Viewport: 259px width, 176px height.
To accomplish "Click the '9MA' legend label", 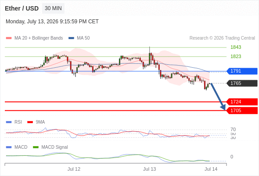I will (x=40, y=122).
